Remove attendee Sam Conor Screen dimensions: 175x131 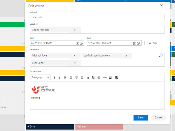pyautogui.click(x=75, y=63)
